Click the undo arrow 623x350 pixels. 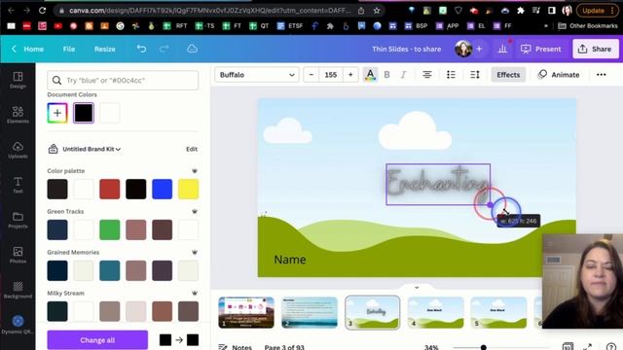click(x=141, y=49)
